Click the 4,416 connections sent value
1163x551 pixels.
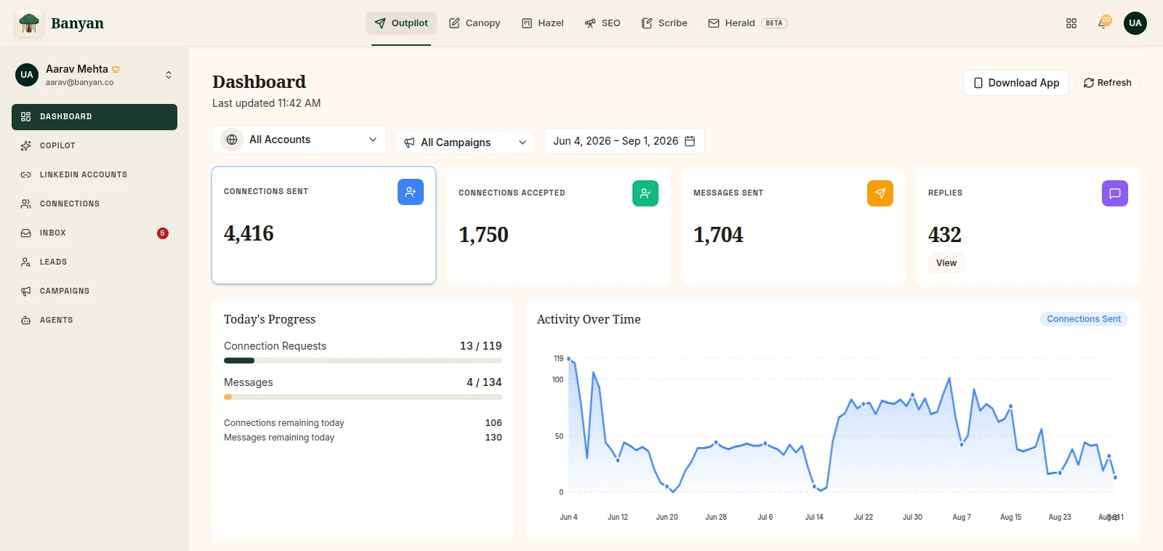click(249, 233)
